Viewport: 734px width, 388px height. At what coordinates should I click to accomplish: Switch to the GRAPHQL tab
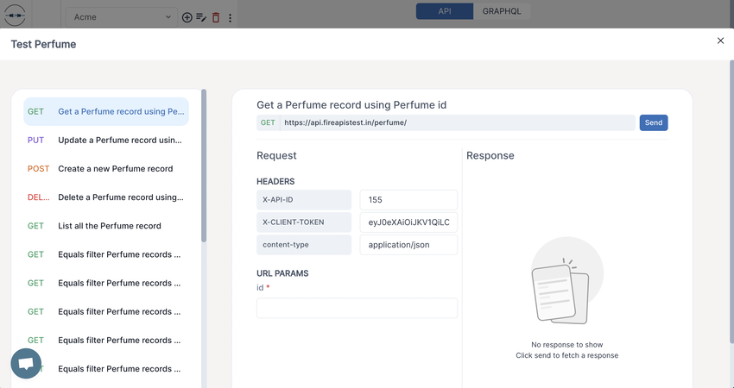pos(502,11)
